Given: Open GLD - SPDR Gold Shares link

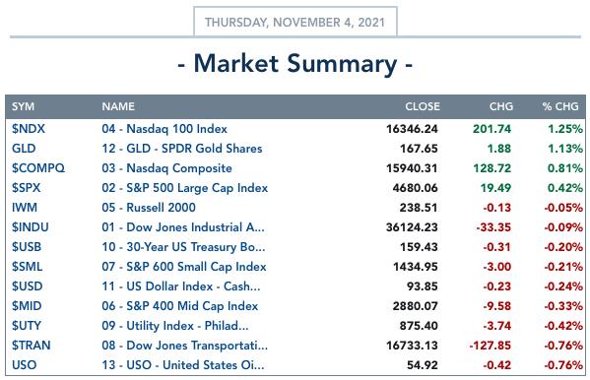Looking at the screenshot, I should click(x=182, y=149).
